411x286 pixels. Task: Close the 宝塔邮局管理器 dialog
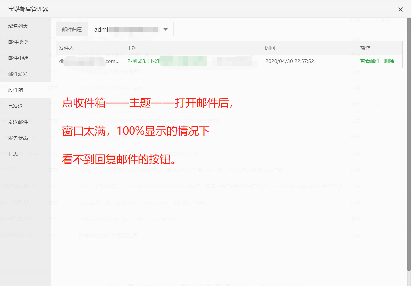tap(400, 10)
